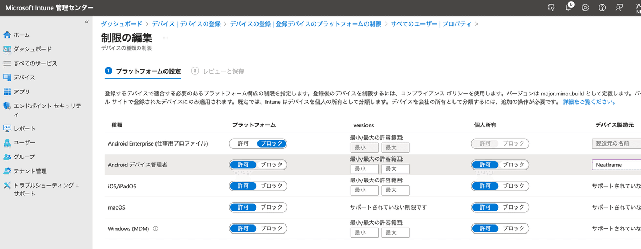The width and height of the screenshot is (641, 249).
Task: Open the portal settings gear icon
Action: 585,7
